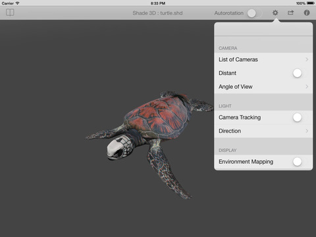The height and width of the screenshot is (237, 316).
Task: Click the DISPLAY section header
Action: click(228, 151)
